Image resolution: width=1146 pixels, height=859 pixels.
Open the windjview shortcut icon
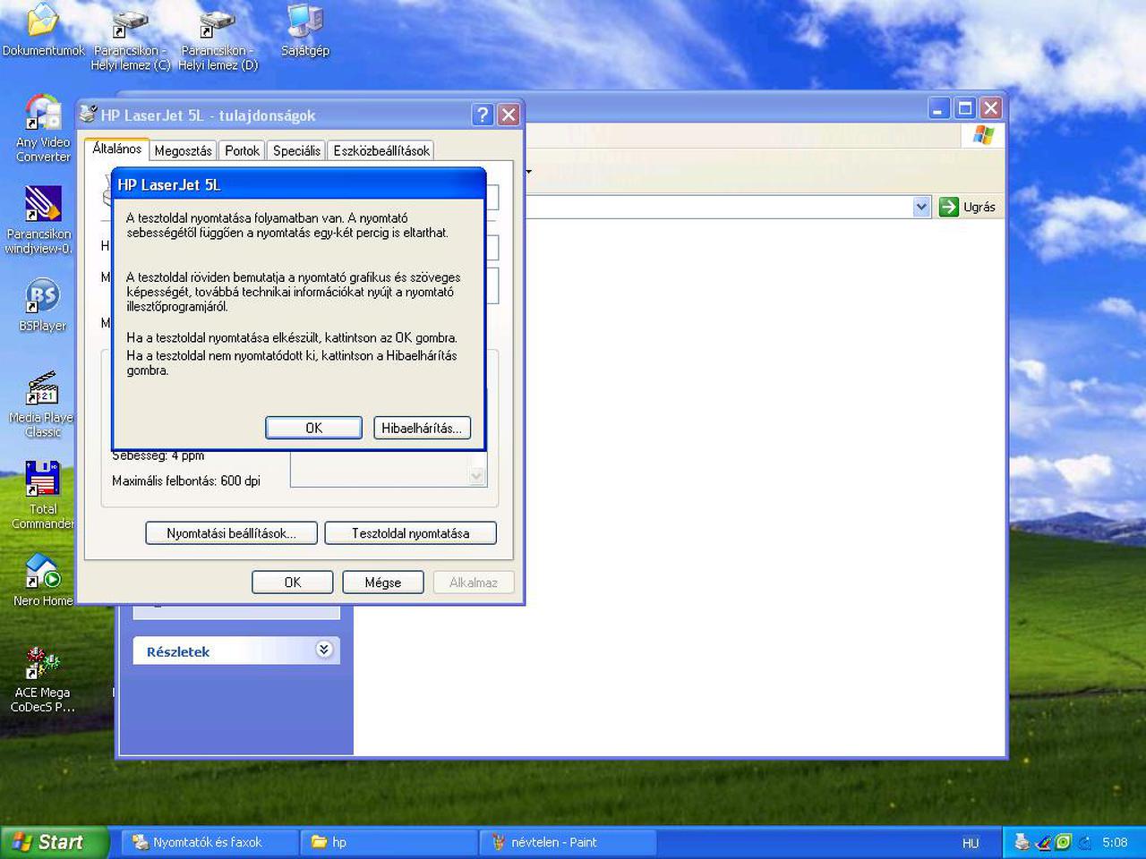tap(42, 205)
